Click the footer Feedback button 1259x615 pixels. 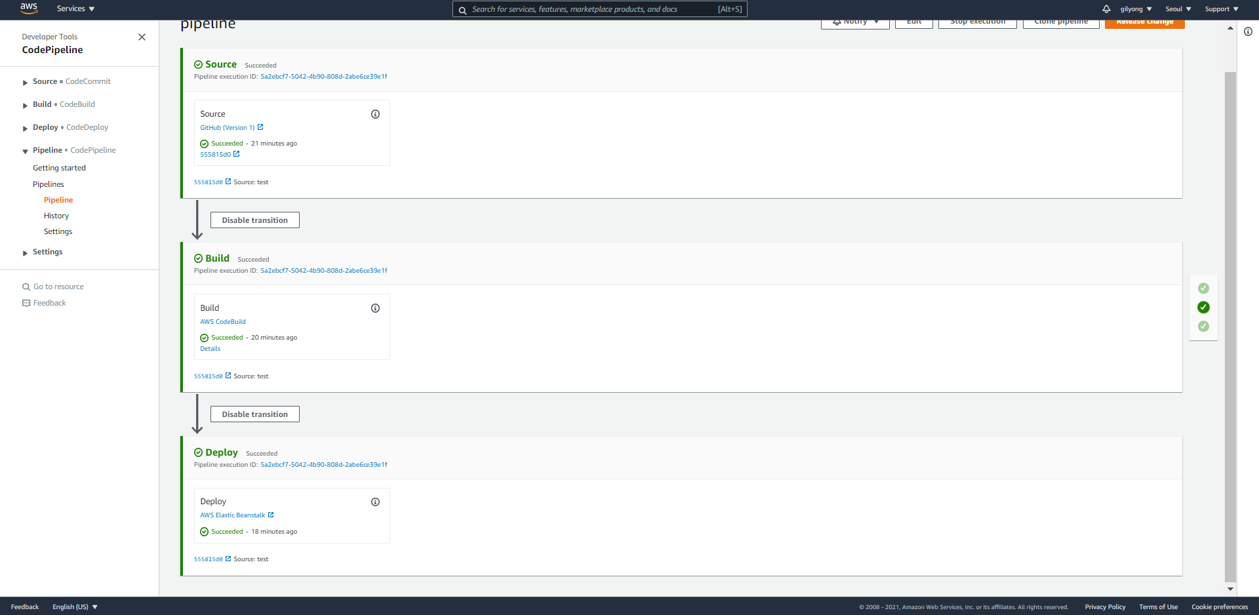[x=25, y=607]
